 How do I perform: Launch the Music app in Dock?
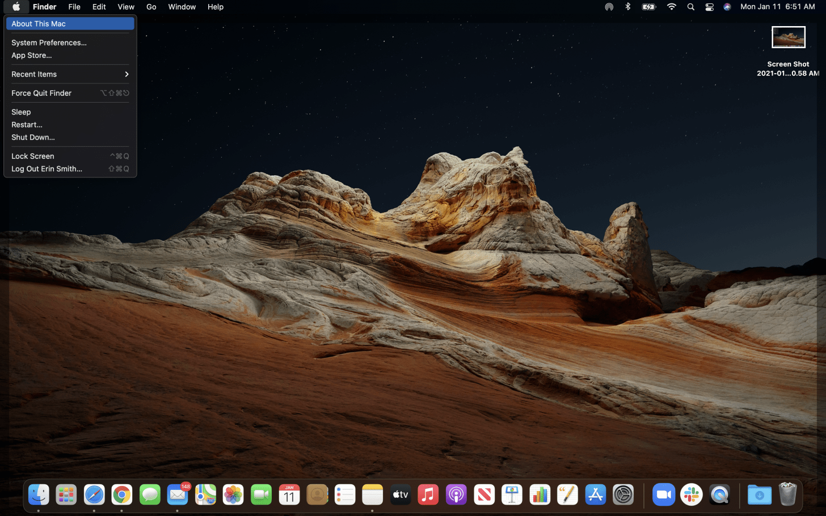coord(428,495)
